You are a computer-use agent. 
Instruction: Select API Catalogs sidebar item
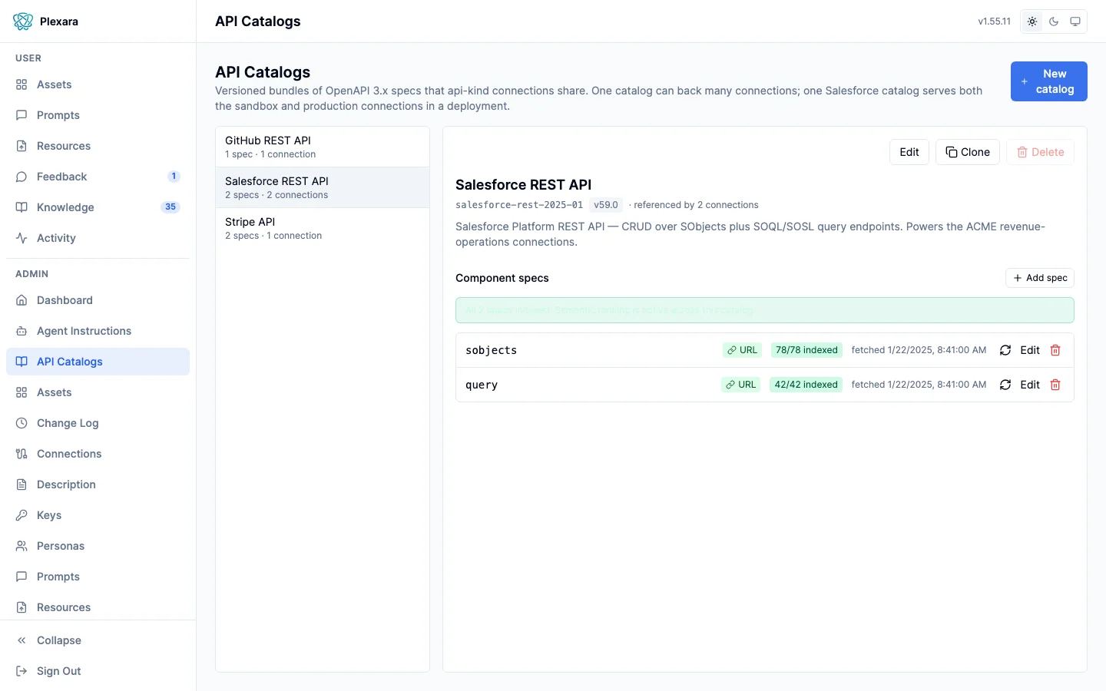tap(98, 362)
